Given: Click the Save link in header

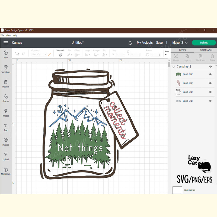Looking at the screenshot, I should pos(159,43).
